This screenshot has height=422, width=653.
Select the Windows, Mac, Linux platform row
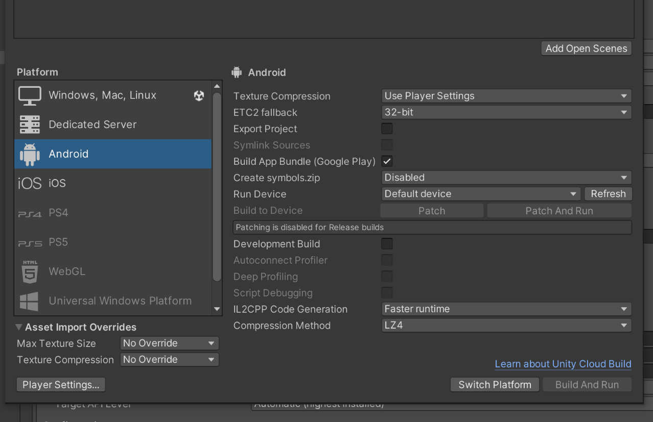113,95
